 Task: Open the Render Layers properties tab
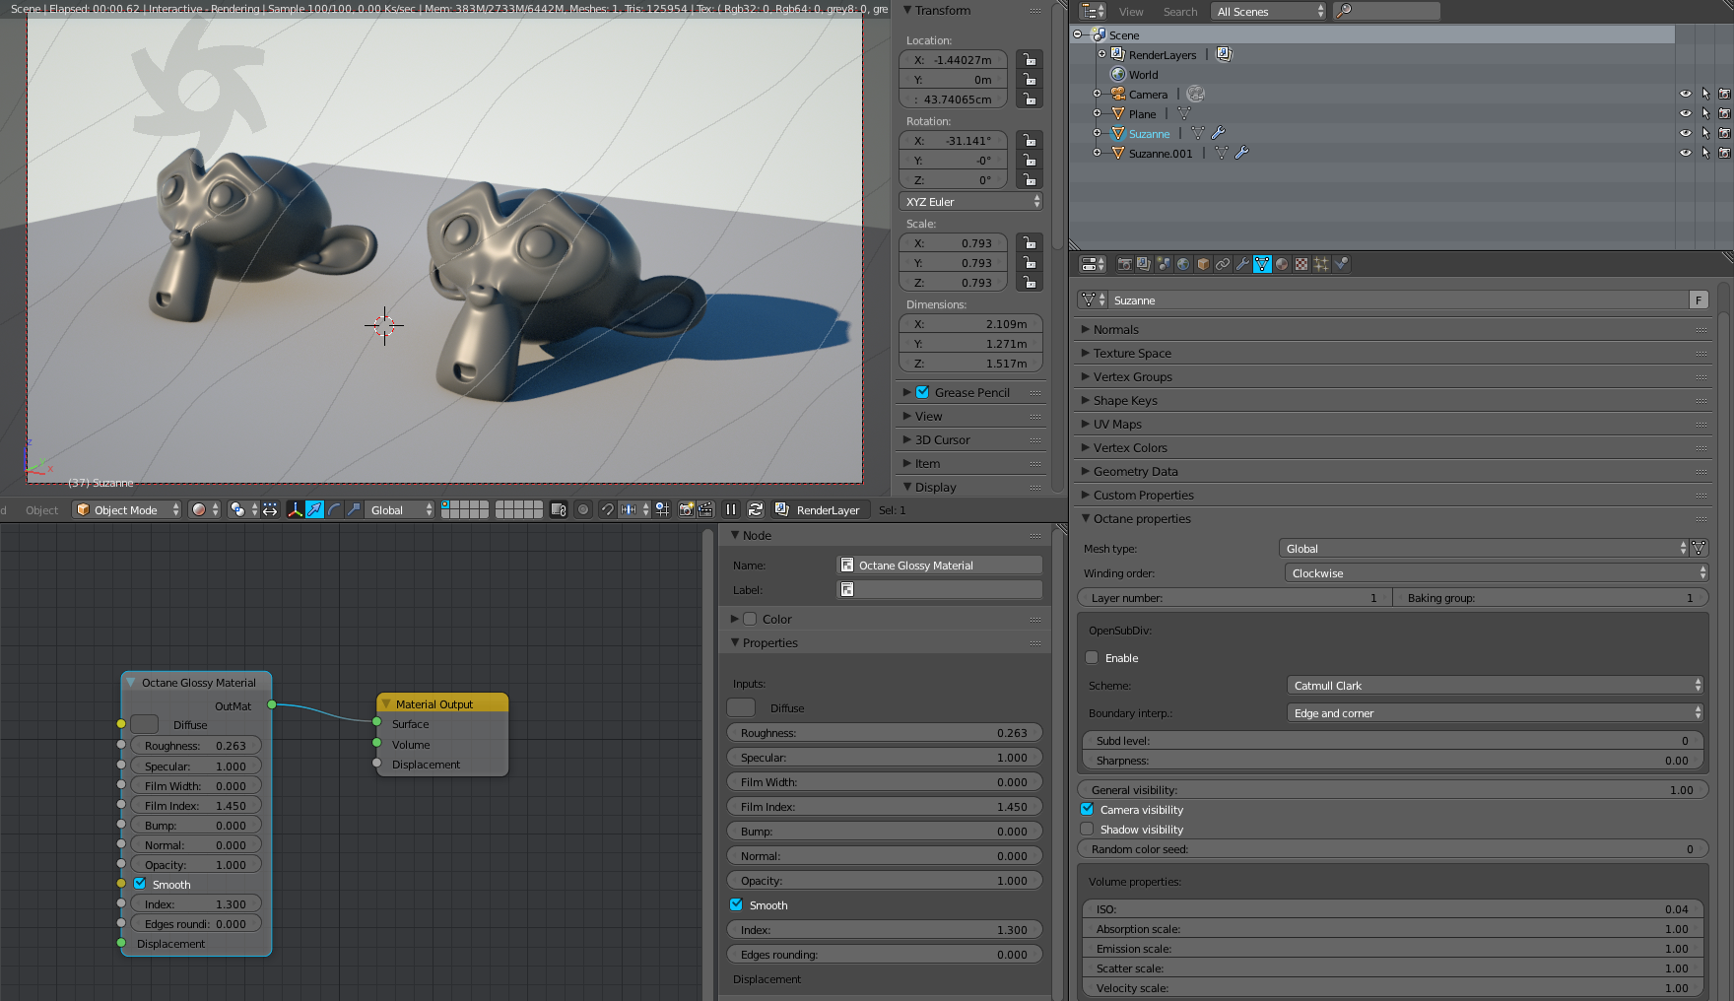1144,264
